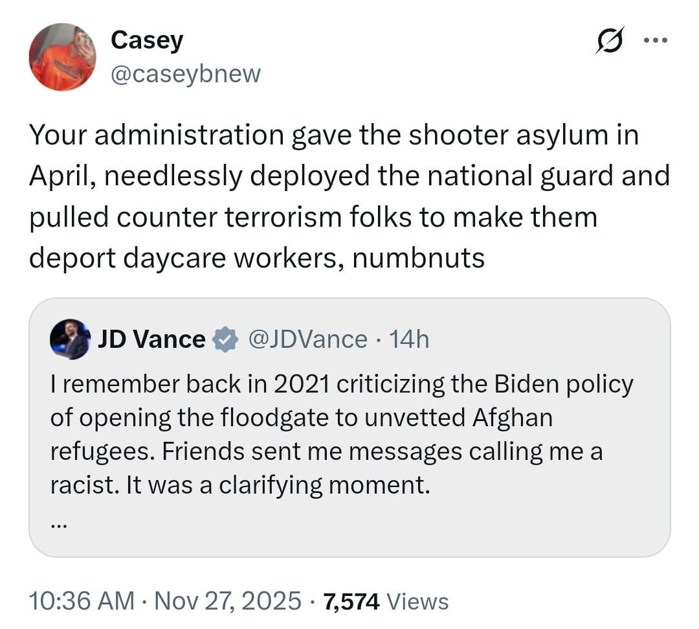Expand truncated quoted tweet via ellipsis
699x629 pixels.
tap(58, 525)
